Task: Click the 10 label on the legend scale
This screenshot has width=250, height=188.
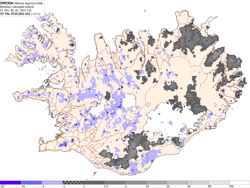Action: click(147, 186)
